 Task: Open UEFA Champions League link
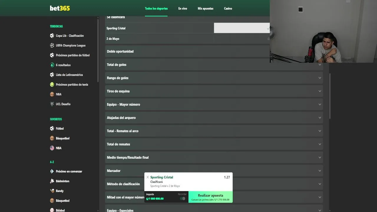click(x=71, y=45)
